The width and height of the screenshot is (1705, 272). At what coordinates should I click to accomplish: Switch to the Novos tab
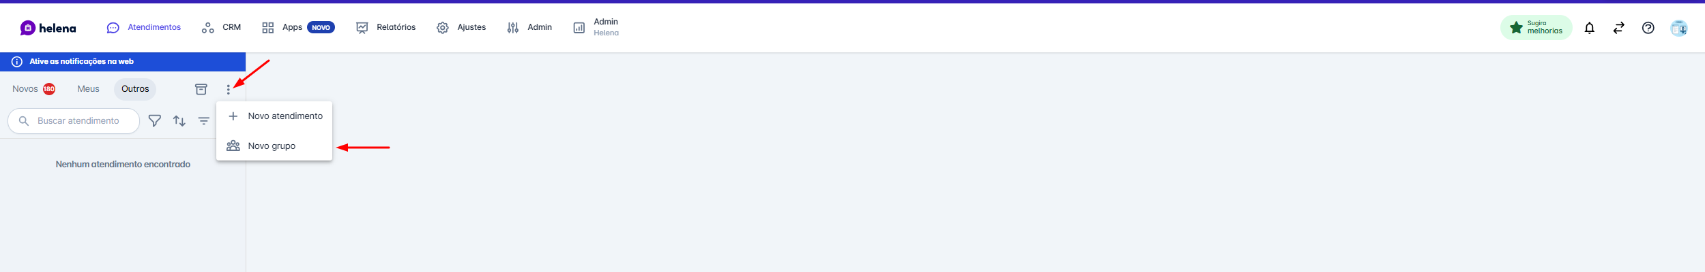(x=33, y=89)
